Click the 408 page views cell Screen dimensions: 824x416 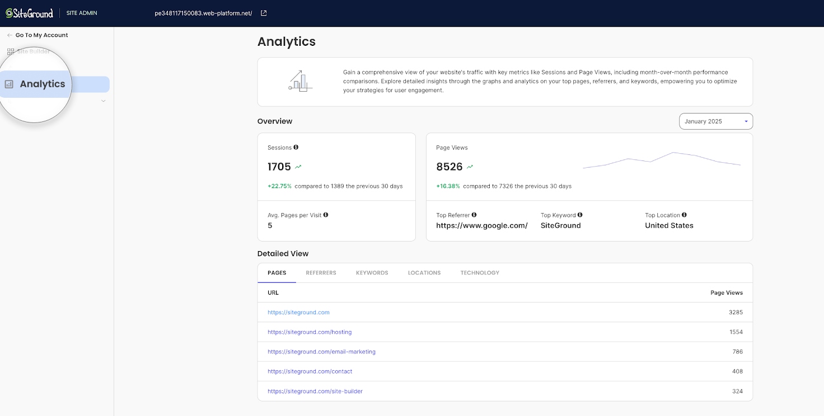pyautogui.click(x=737, y=371)
